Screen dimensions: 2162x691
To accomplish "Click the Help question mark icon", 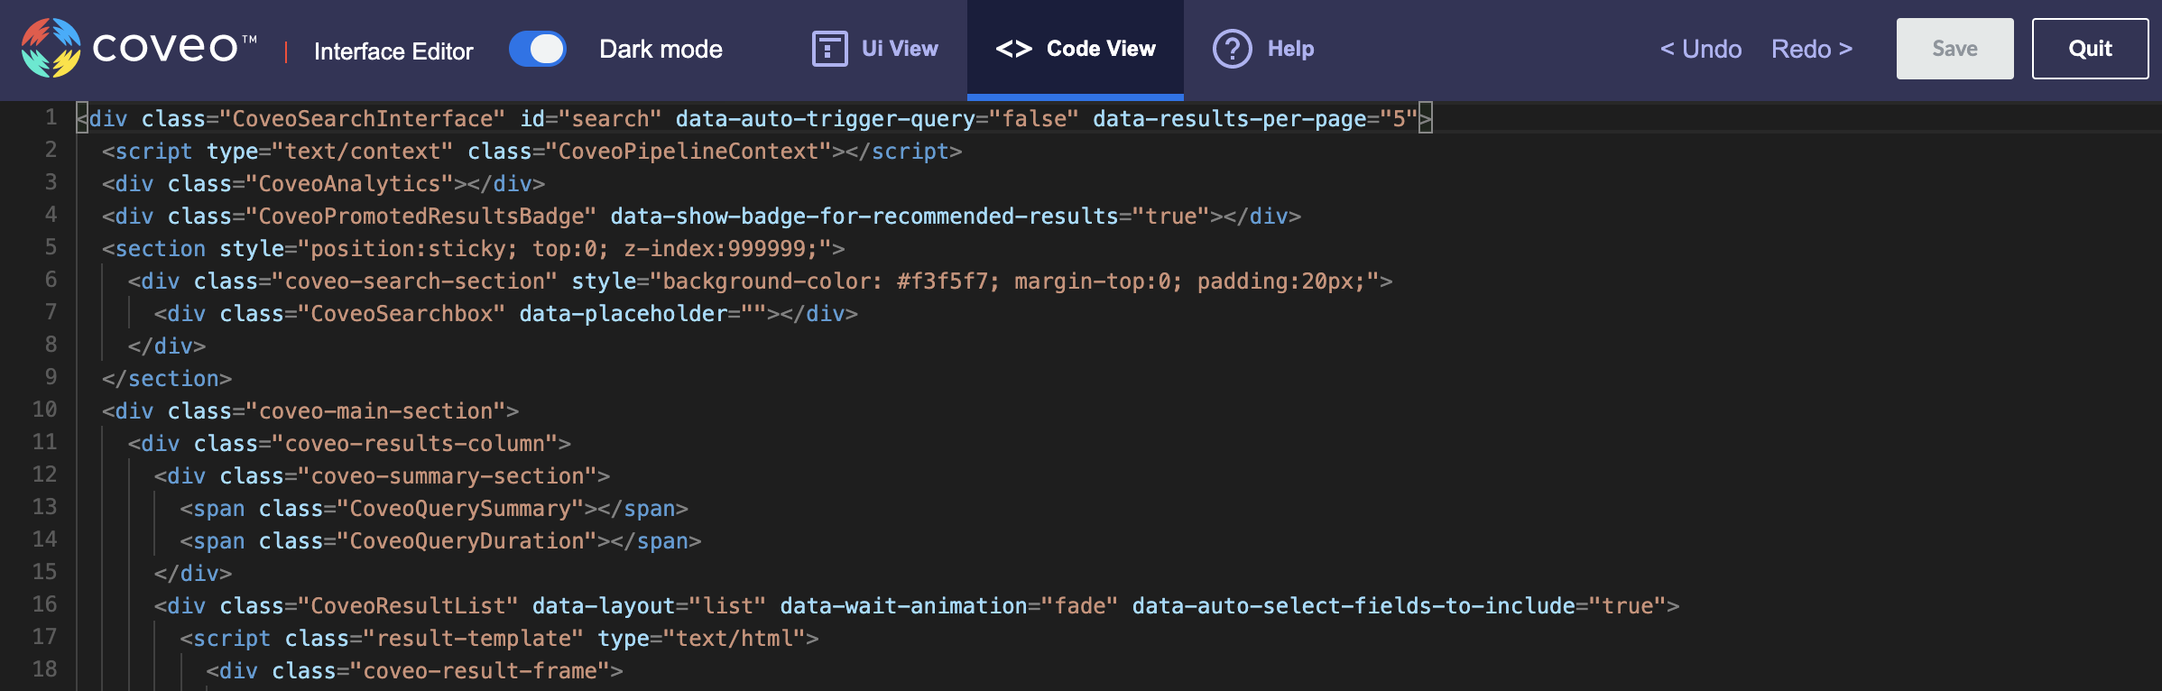I will tap(1232, 49).
